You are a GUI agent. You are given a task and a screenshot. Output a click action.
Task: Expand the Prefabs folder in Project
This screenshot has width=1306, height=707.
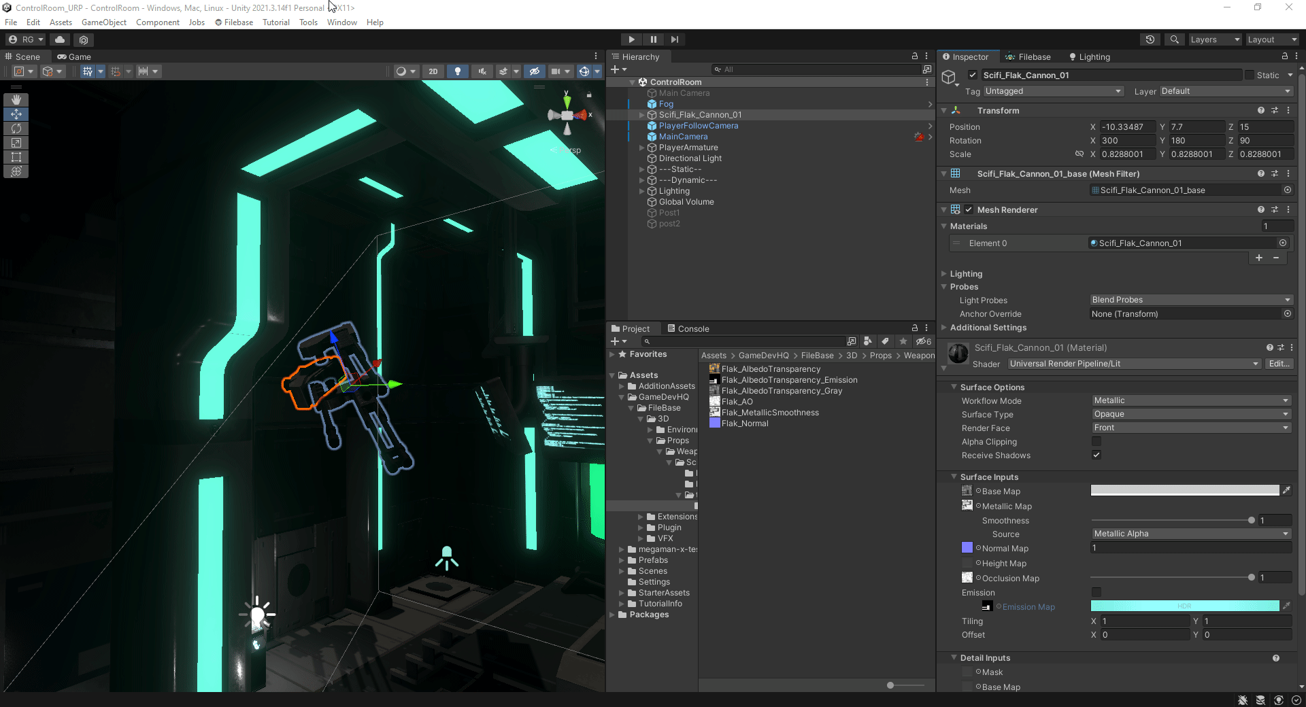pos(622,560)
